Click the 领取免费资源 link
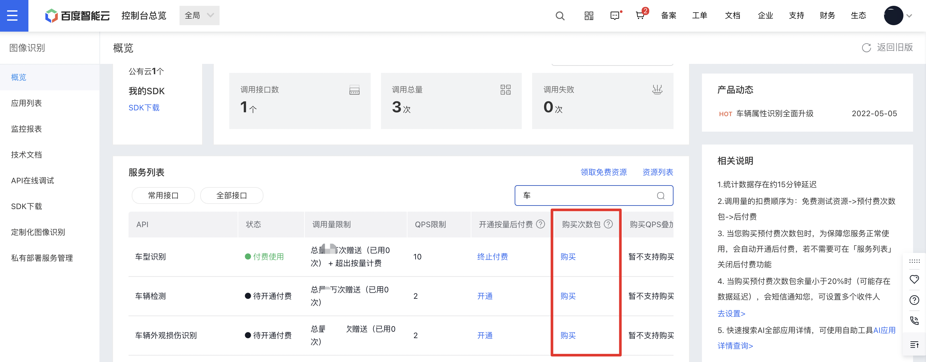This screenshot has width=926, height=362. [x=603, y=172]
